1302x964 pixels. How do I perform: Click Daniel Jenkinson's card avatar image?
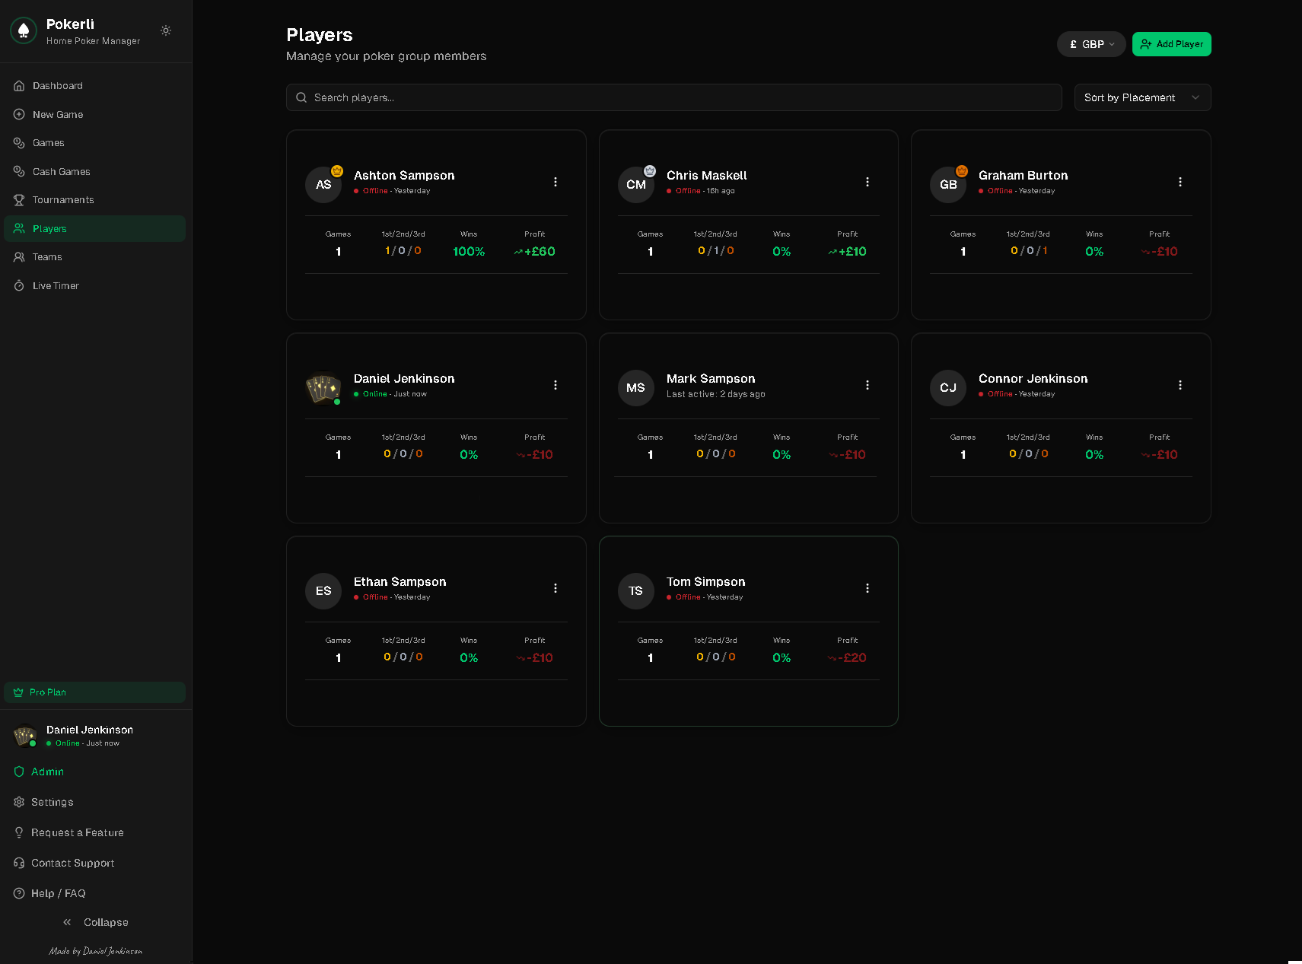pyautogui.click(x=323, y=388)
